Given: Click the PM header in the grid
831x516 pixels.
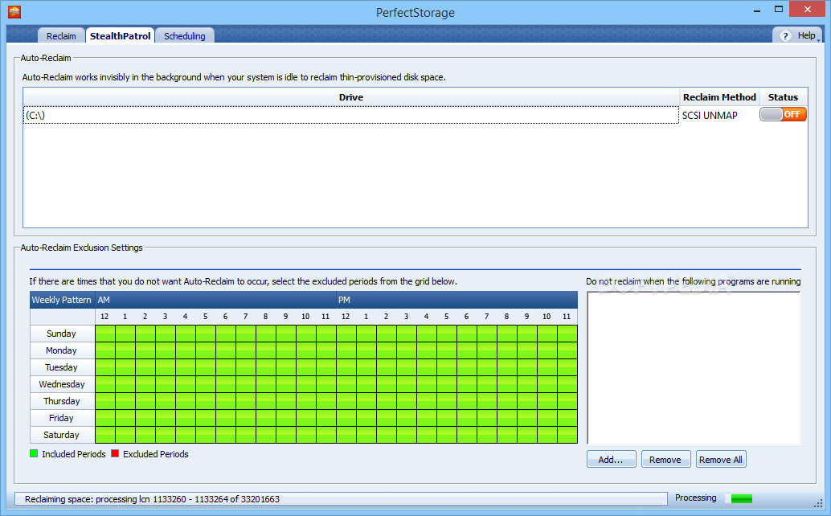Looking at the screenshot, I should [x=456, y=299].
